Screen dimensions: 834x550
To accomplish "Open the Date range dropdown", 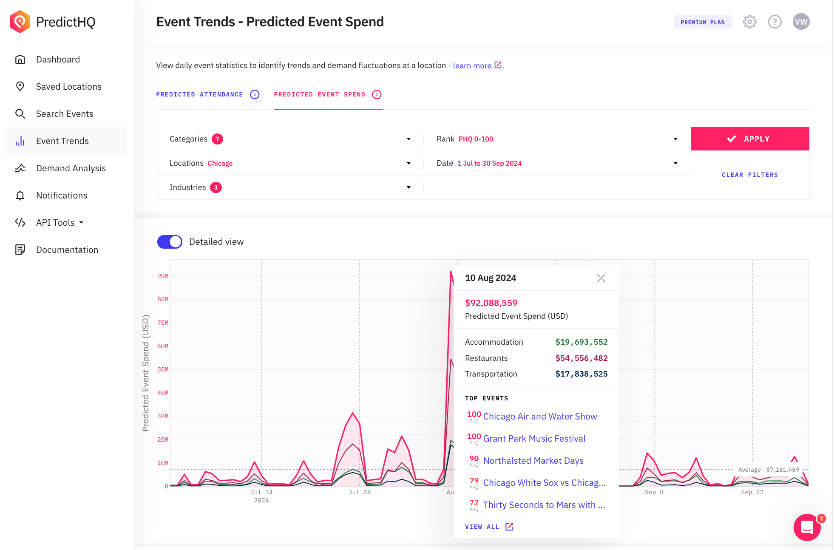I will coord(557,163).
